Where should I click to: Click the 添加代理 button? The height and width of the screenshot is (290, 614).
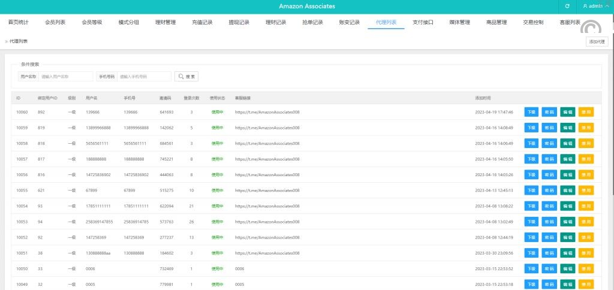pyautogui.click(x=597, y=41)
